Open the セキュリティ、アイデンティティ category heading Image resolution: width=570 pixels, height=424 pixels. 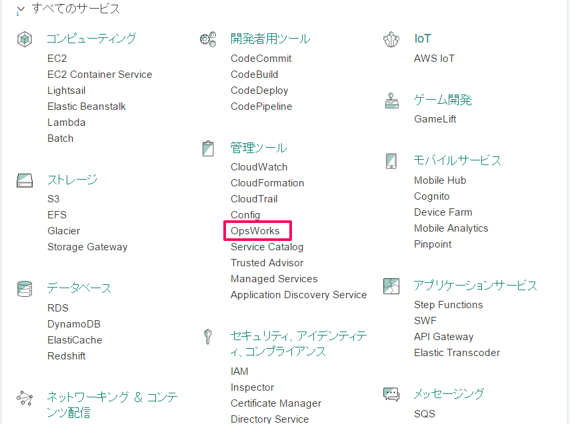(x=299, y=343)
